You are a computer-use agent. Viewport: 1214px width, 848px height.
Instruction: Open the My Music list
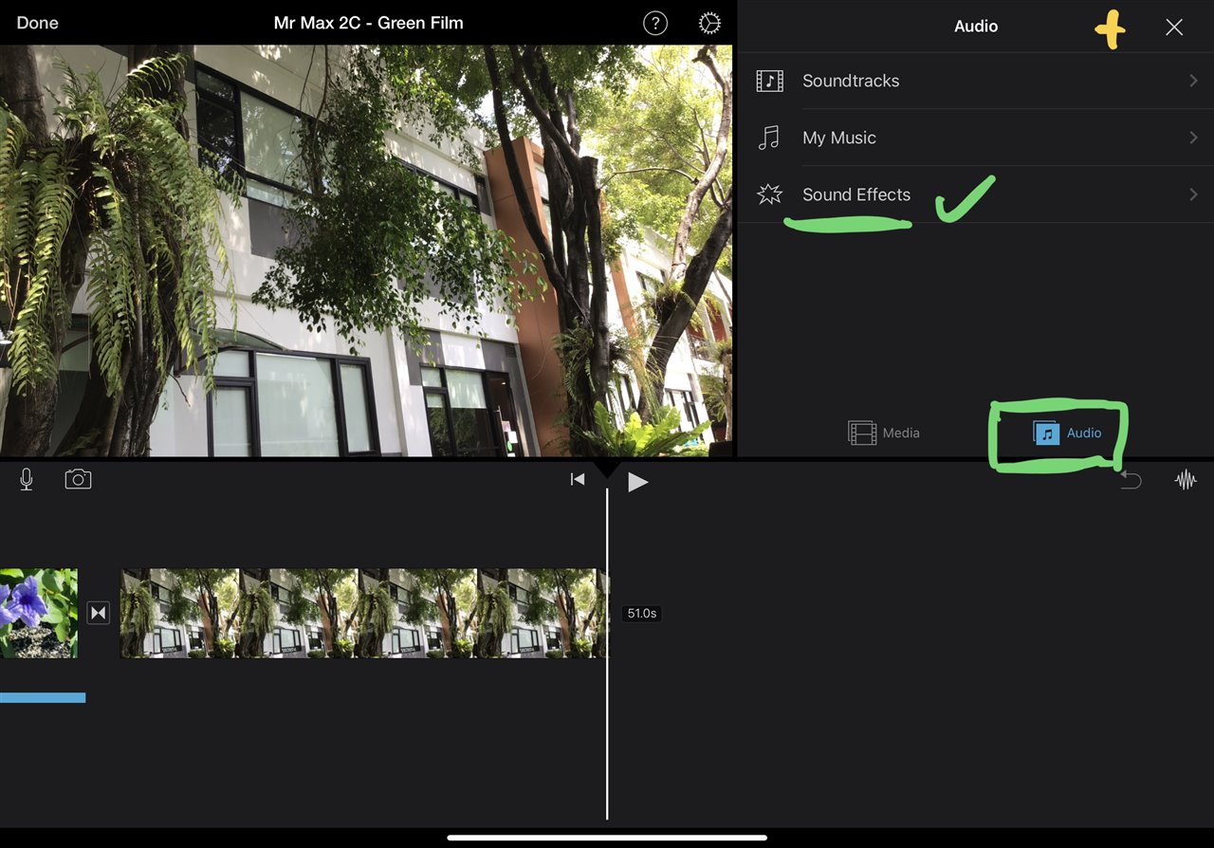pyautogui.click(x=976, y=138)
